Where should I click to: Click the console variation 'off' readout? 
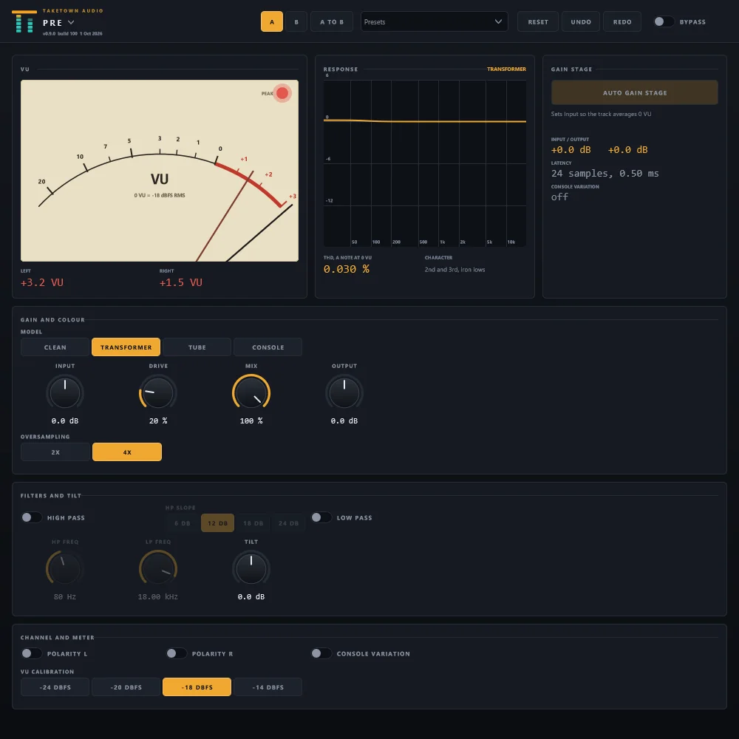[559, 197]
